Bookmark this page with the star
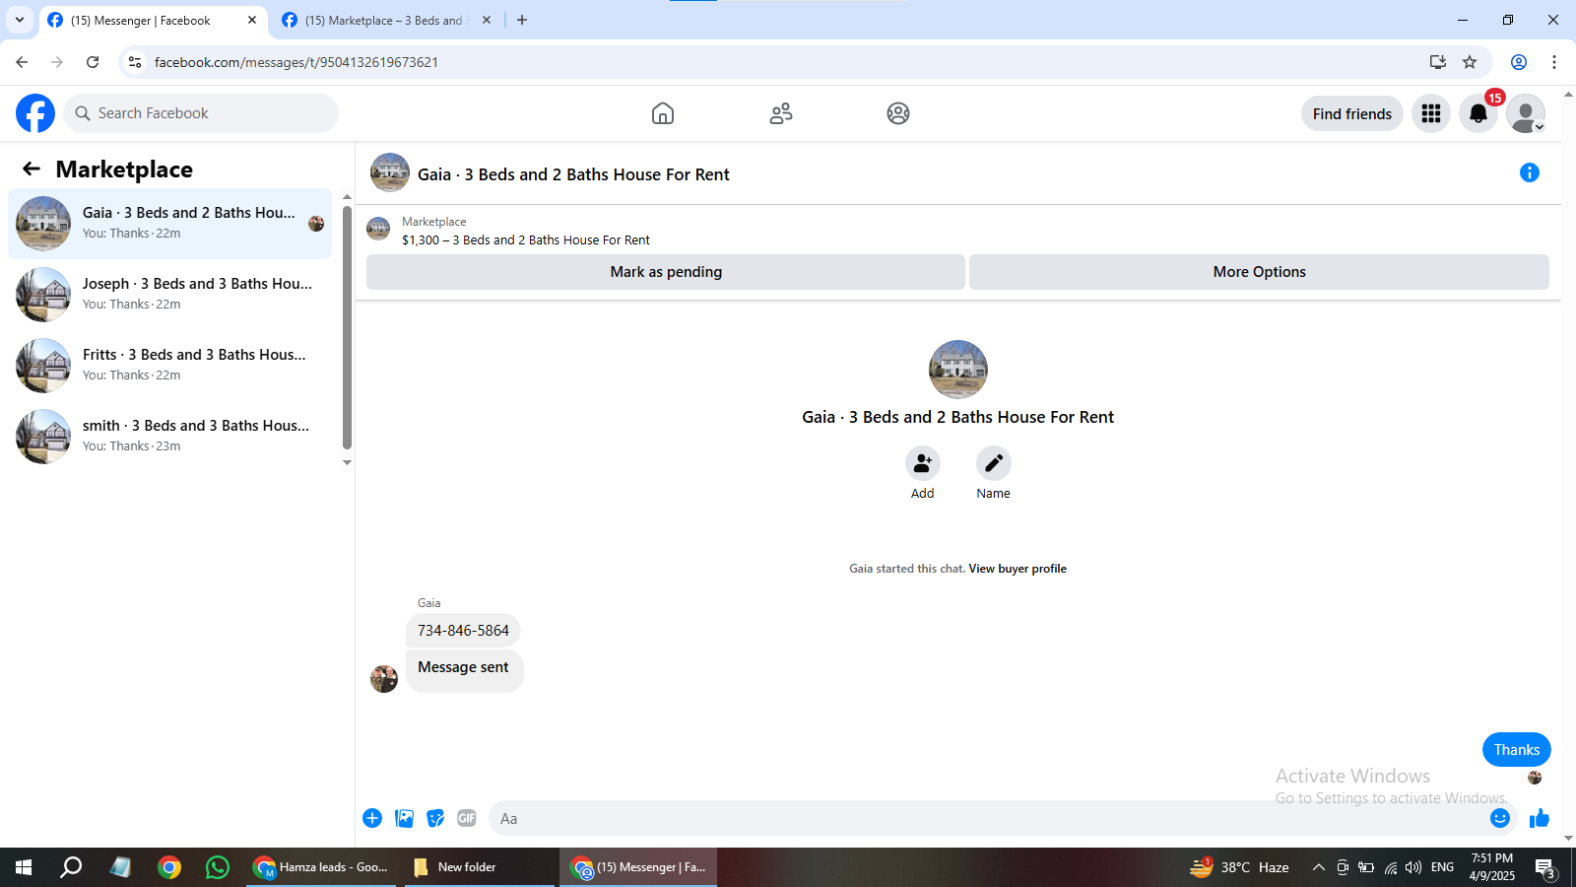This screenshot has width=1576, height=887. coord(1470,62)
